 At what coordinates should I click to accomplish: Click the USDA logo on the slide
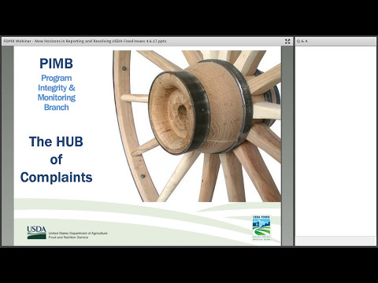point(36,233)
